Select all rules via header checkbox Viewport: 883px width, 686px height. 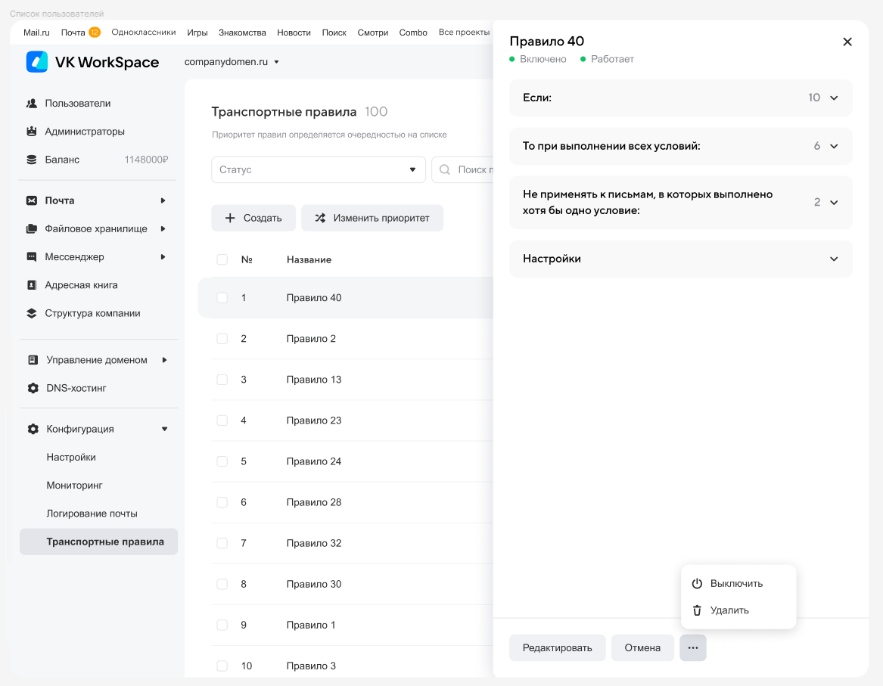tap(222, 259)
